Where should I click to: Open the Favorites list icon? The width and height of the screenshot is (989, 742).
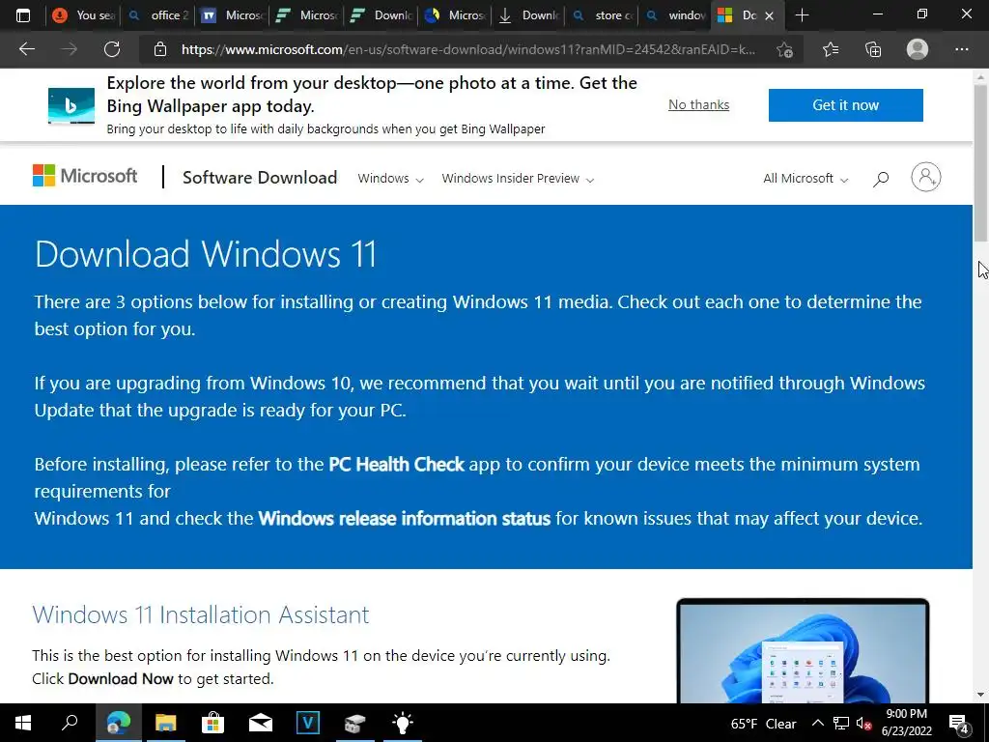pyautogui.click(x=831, y=49)
